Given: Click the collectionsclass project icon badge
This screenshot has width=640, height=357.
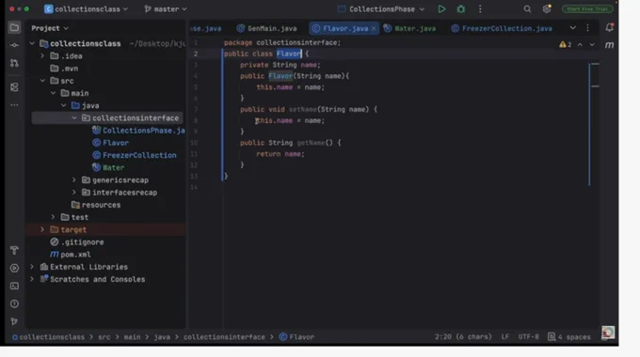Looking at the screenshot, I should click(x=49, y=9).
